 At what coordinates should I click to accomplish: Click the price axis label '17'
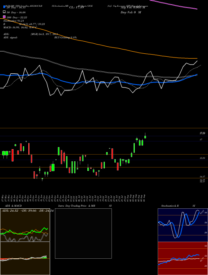click(201, 140)
